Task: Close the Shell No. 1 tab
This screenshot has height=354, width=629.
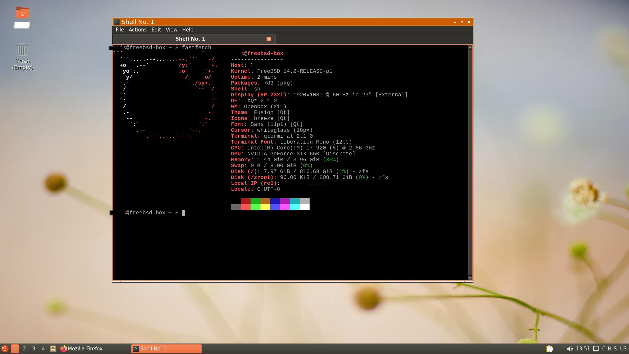Action: click(x=269, y=39)
